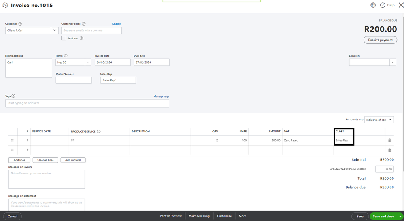
Task: Tick the Send later checkbox
Action: coord(63,38)
